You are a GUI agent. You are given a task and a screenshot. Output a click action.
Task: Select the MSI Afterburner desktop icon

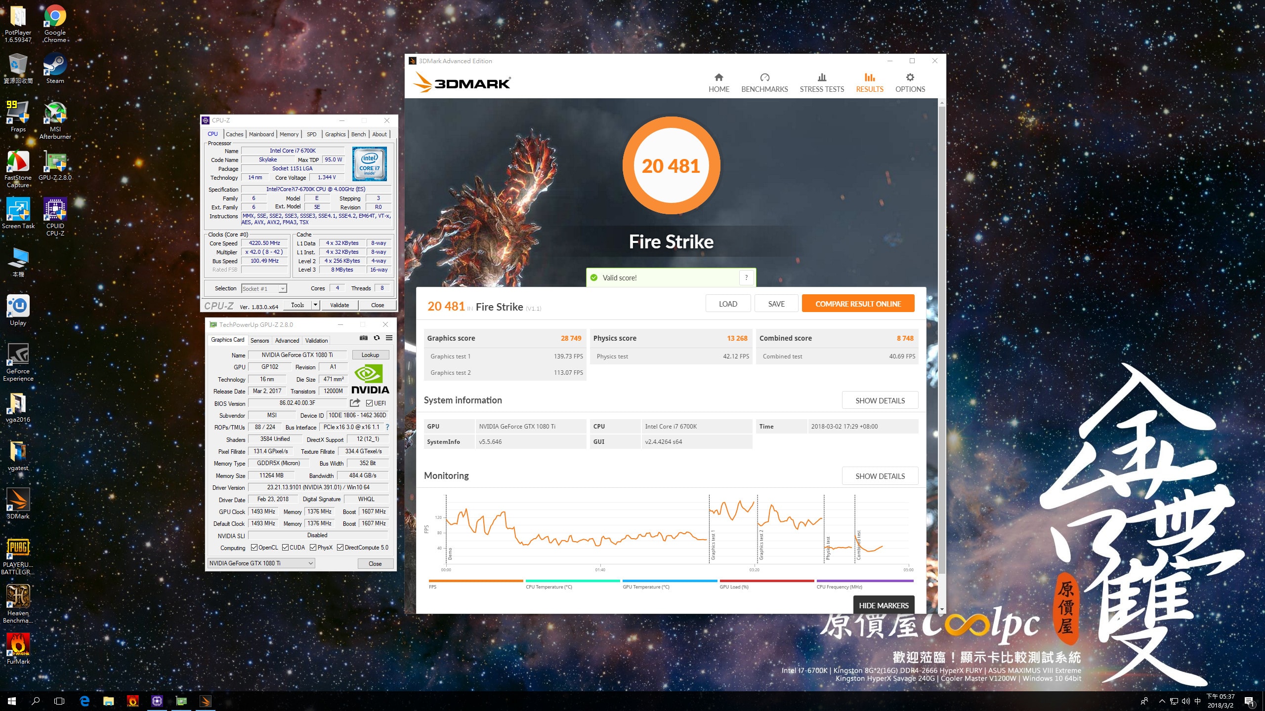tap(55, 120)
